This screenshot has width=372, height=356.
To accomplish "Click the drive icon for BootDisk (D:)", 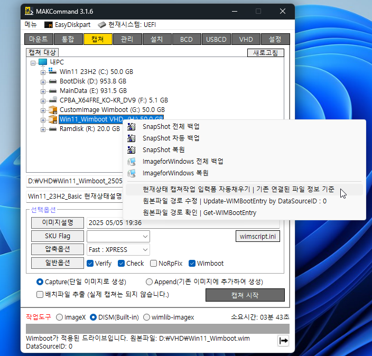I will pyautogui.click(x=53, y=81).
